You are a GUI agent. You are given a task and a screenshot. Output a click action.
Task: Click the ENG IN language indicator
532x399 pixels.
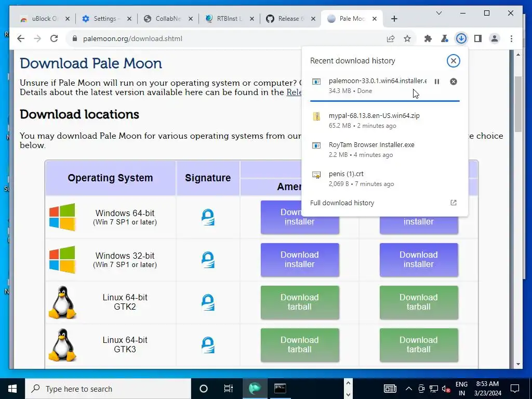tap(461, 389)
